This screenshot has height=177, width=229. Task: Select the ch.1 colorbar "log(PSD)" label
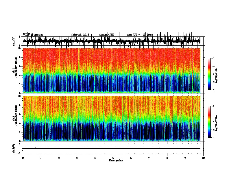216,75
